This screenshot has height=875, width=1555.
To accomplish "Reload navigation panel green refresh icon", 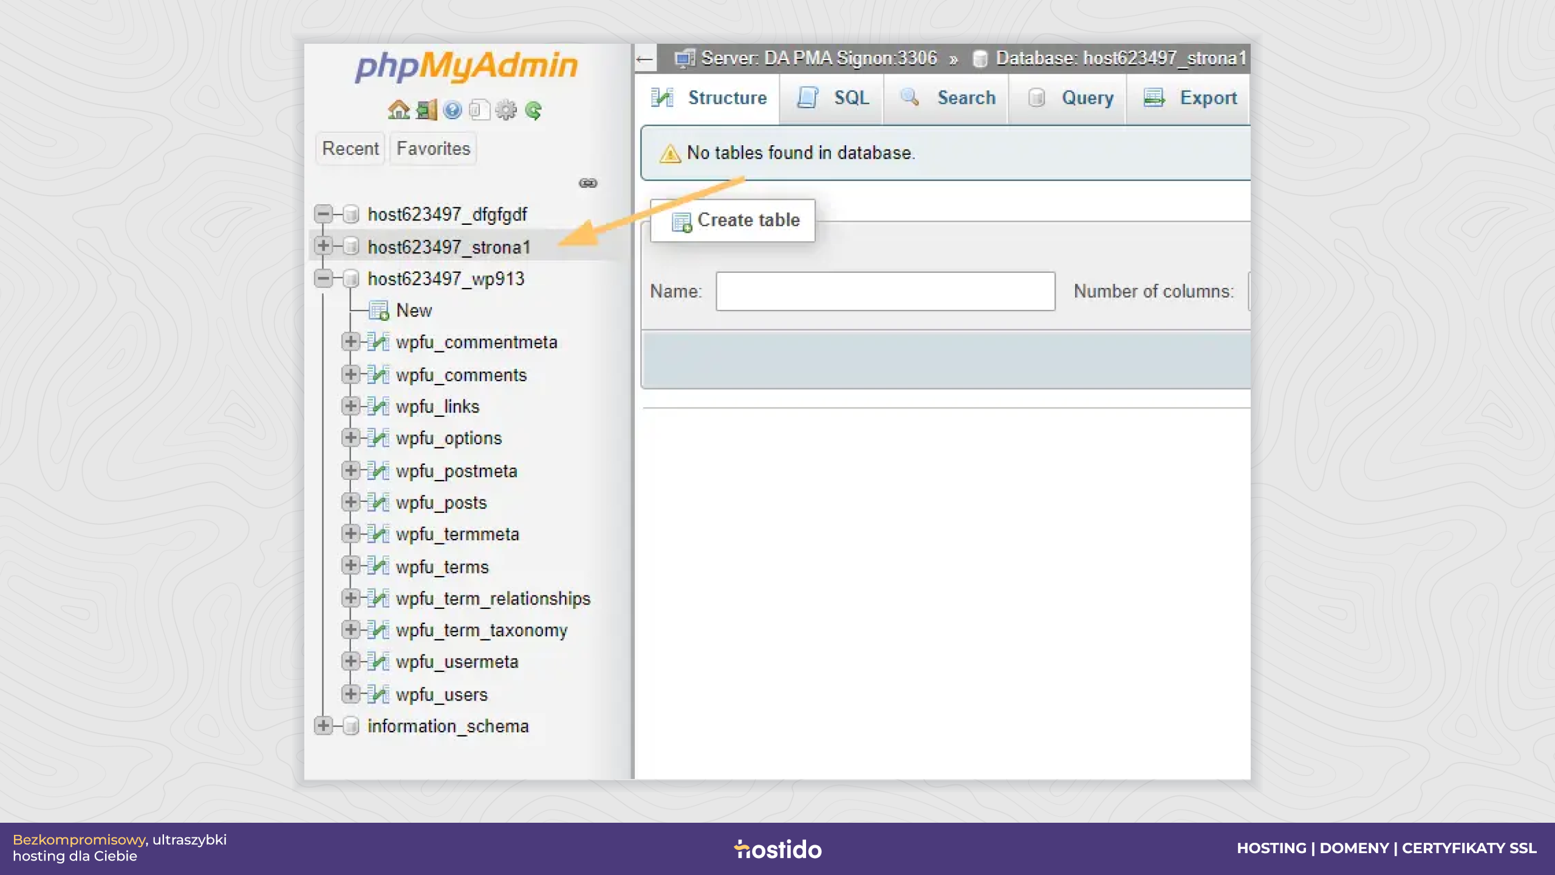I will point(533,110).
